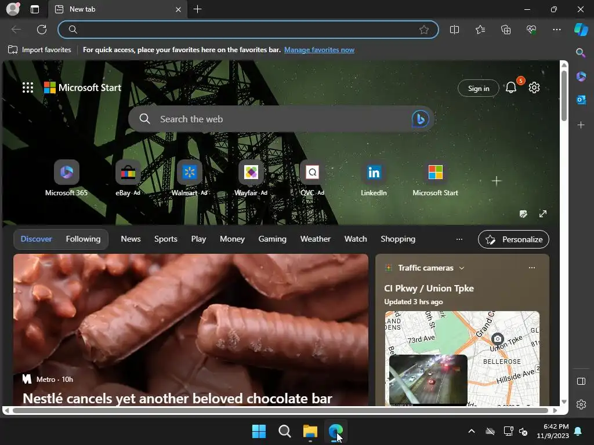Click Import favorites
Screen dimensions: 594x445
click(x=39, y=50)
